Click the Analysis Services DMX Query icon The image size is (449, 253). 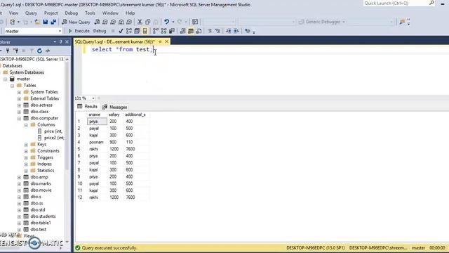point(113,22)
